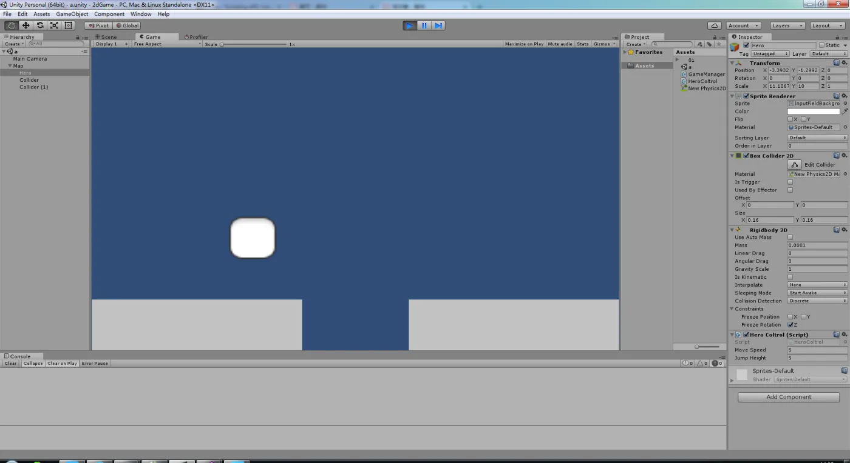850x463 pixels.
Task: Select the Hand tool in toolbar
Action: 11,25
